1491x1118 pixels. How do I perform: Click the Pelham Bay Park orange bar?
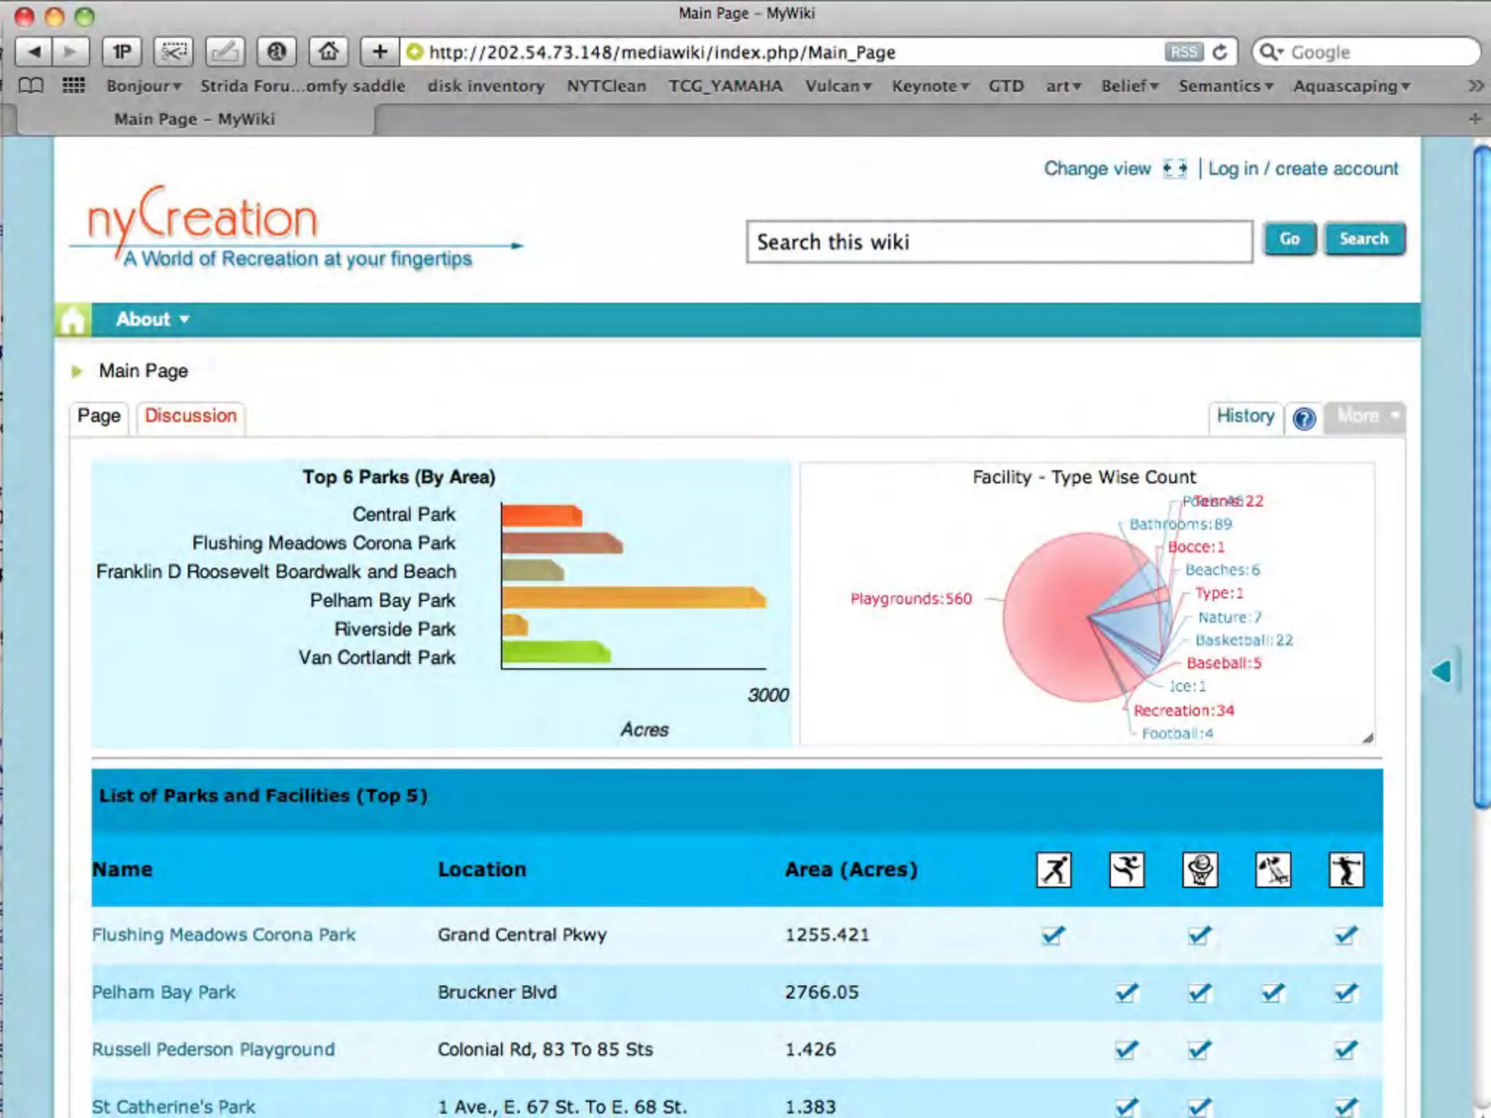coord(633,598)
